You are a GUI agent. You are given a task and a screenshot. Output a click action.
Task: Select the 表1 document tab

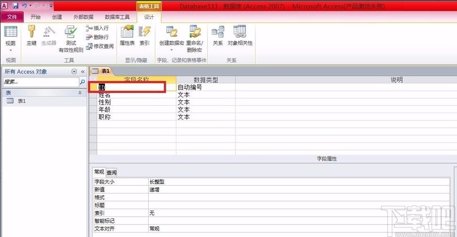[x=101, y=71]
